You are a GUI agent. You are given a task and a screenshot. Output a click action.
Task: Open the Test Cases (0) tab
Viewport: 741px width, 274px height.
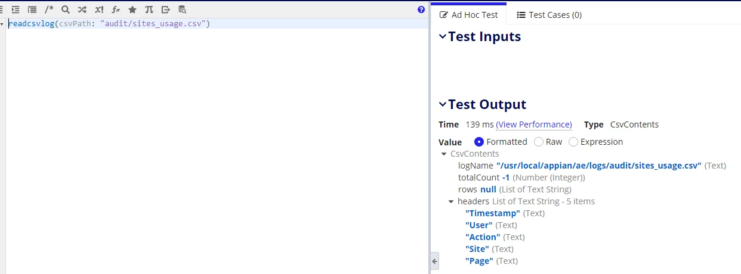(549, 14)
